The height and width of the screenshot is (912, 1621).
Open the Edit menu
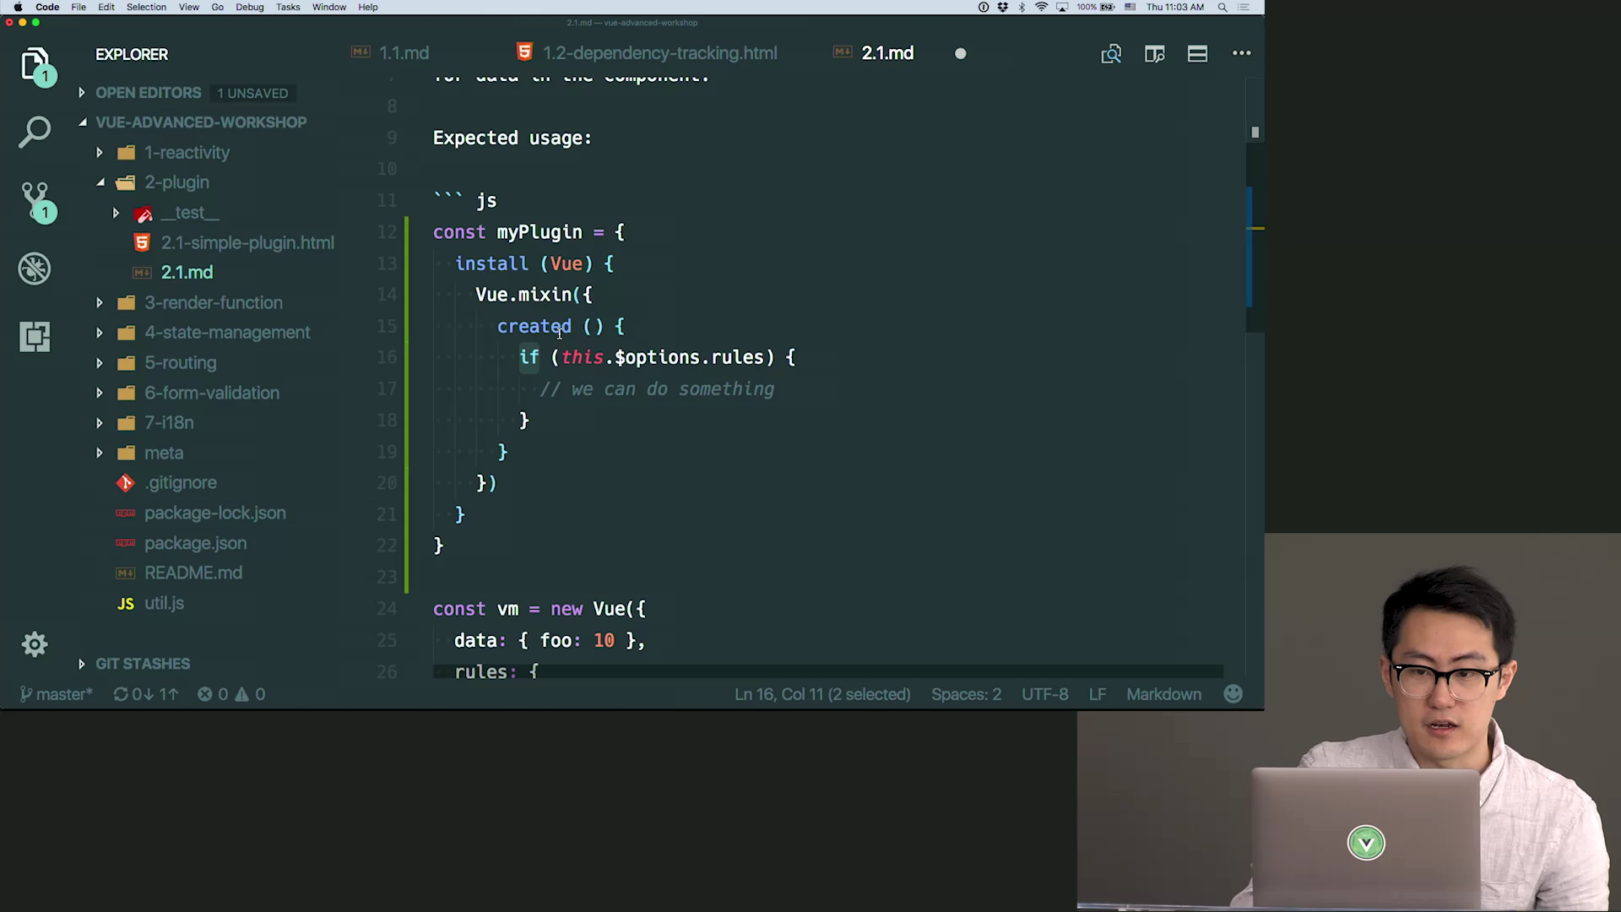(x=106, y=7)
